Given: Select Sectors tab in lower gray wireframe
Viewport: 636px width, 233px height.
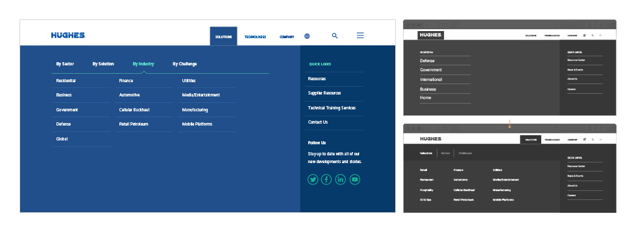Looking at the screenshot, I should click(445, 153).
